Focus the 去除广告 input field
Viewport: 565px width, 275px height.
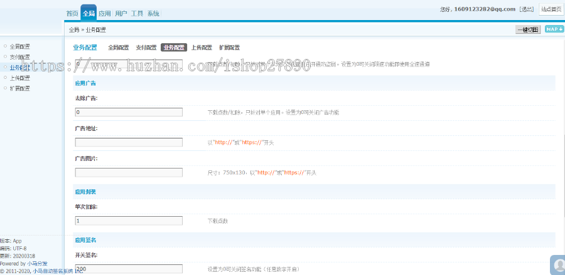[x=129, y=112]
